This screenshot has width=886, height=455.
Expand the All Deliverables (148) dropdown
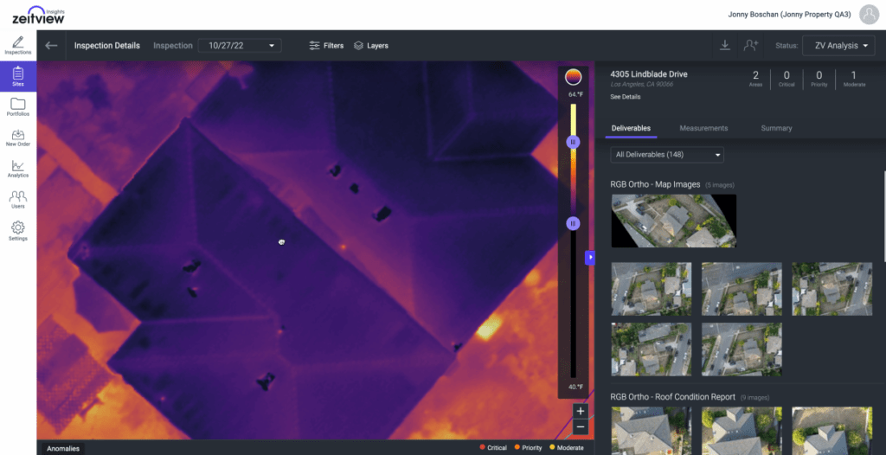667,155
